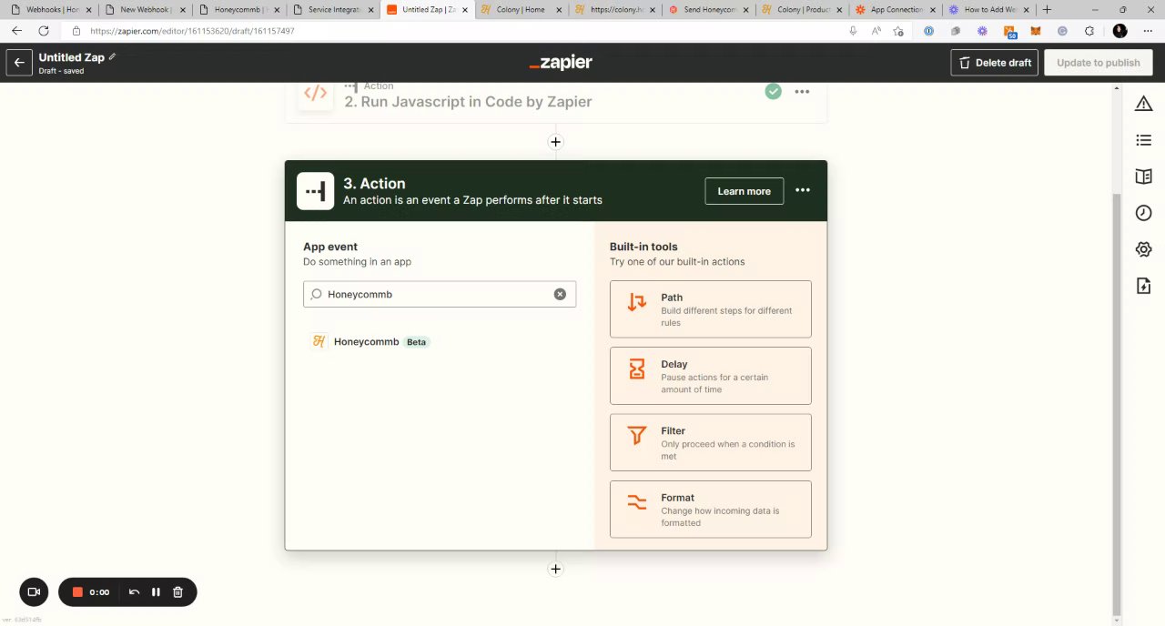Open the outline list icon in sidebar
Image resolution: width=1165 pixels, height=626 pixels.
[x=1144, y=140]
